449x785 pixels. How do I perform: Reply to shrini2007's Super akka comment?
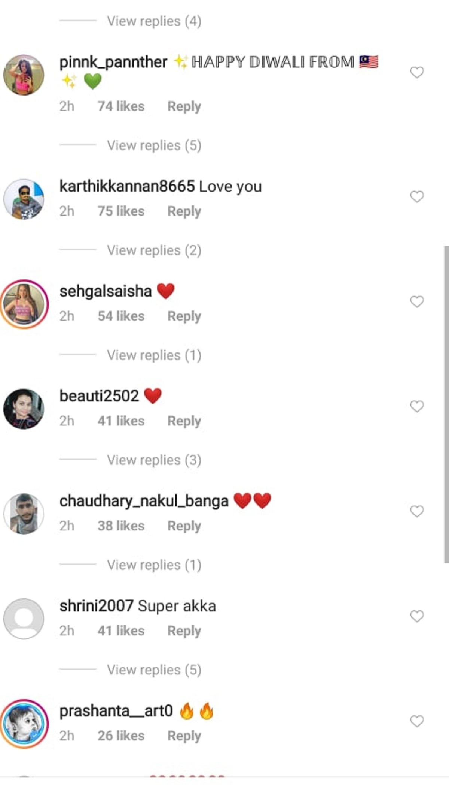184,631
